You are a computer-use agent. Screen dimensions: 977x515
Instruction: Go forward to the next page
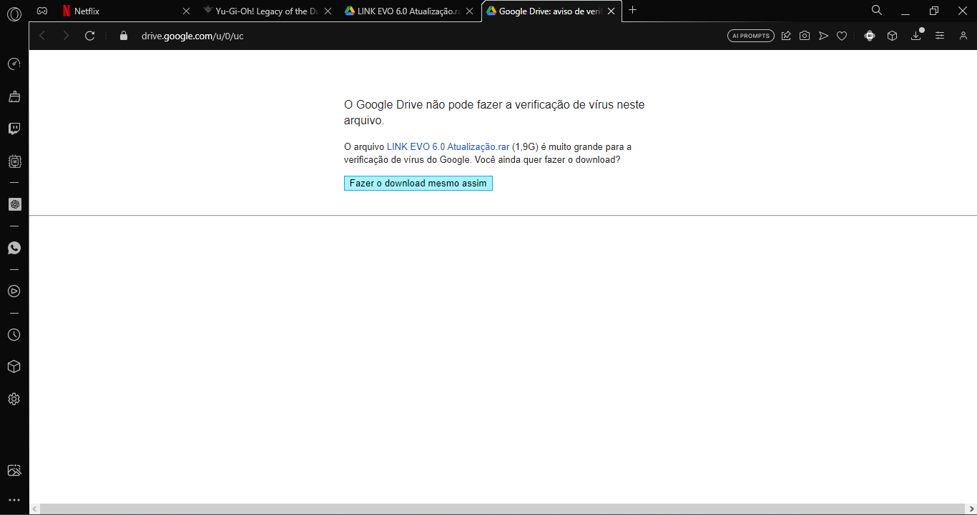[66, 36]
